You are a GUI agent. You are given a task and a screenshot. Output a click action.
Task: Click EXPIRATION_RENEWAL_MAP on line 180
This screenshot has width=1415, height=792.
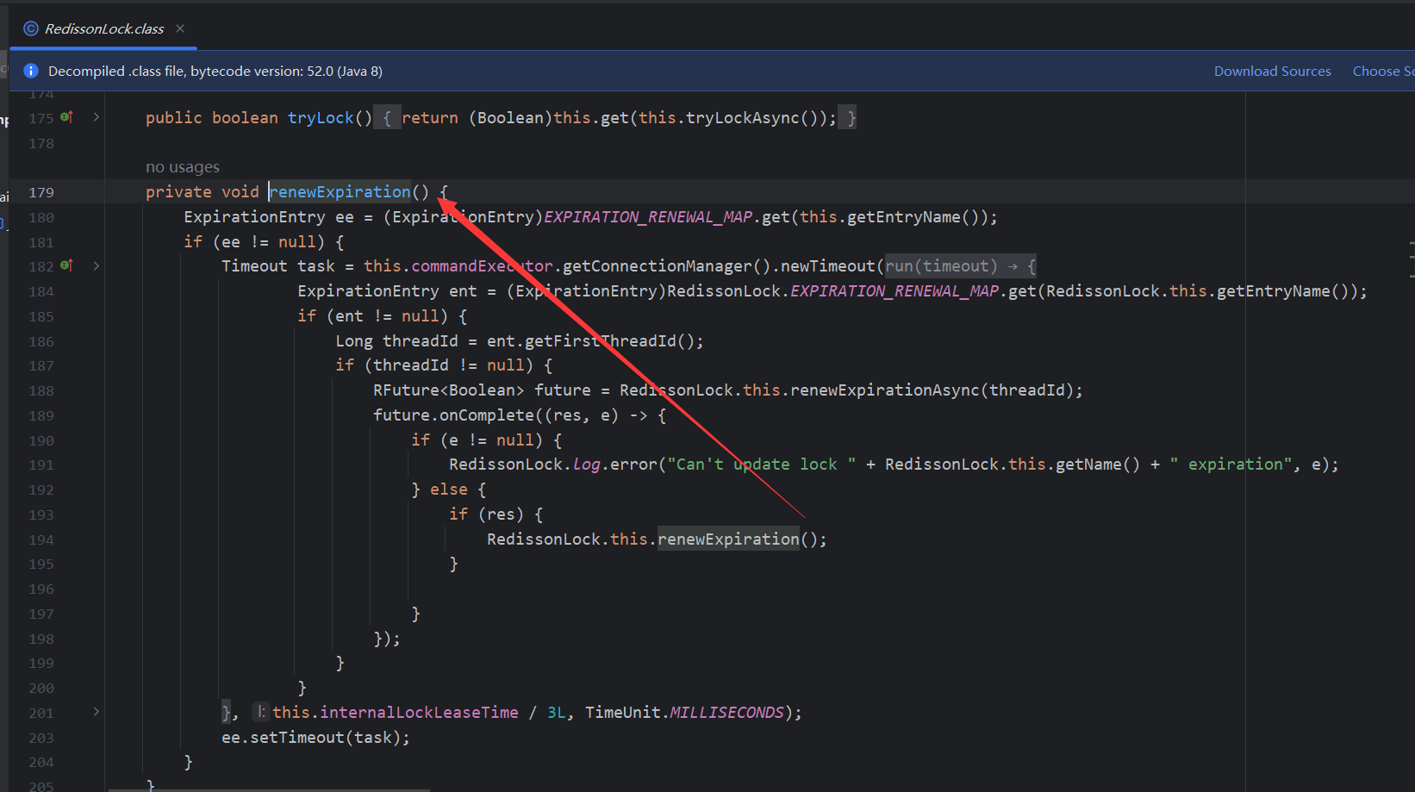[x=648, y=217]
